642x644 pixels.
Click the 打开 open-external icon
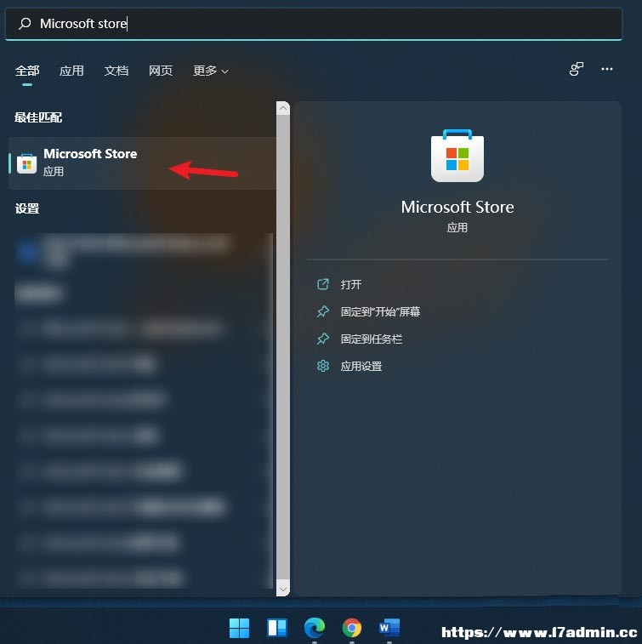323,284
